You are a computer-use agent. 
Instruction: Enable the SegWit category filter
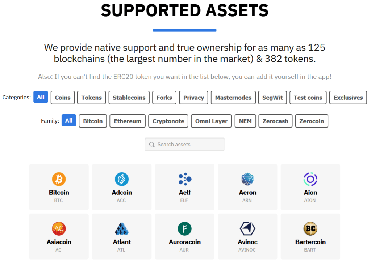pos(272,97)
